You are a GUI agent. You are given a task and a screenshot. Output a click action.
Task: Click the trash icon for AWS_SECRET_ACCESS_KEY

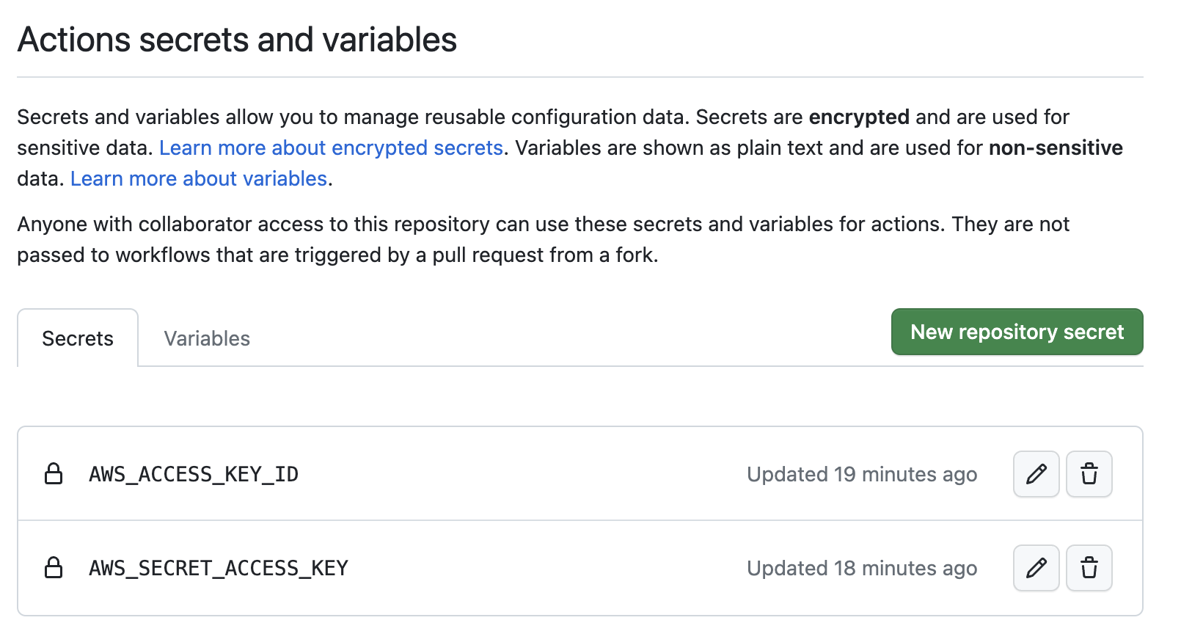click(1089, 568)
